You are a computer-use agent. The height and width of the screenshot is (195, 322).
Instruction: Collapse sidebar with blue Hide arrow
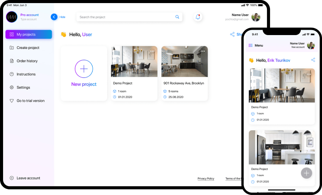click(54, 17)
